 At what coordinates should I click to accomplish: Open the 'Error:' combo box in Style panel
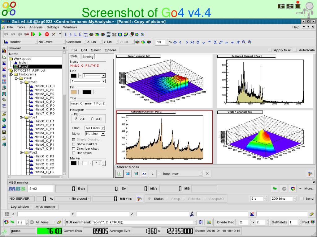95,128
